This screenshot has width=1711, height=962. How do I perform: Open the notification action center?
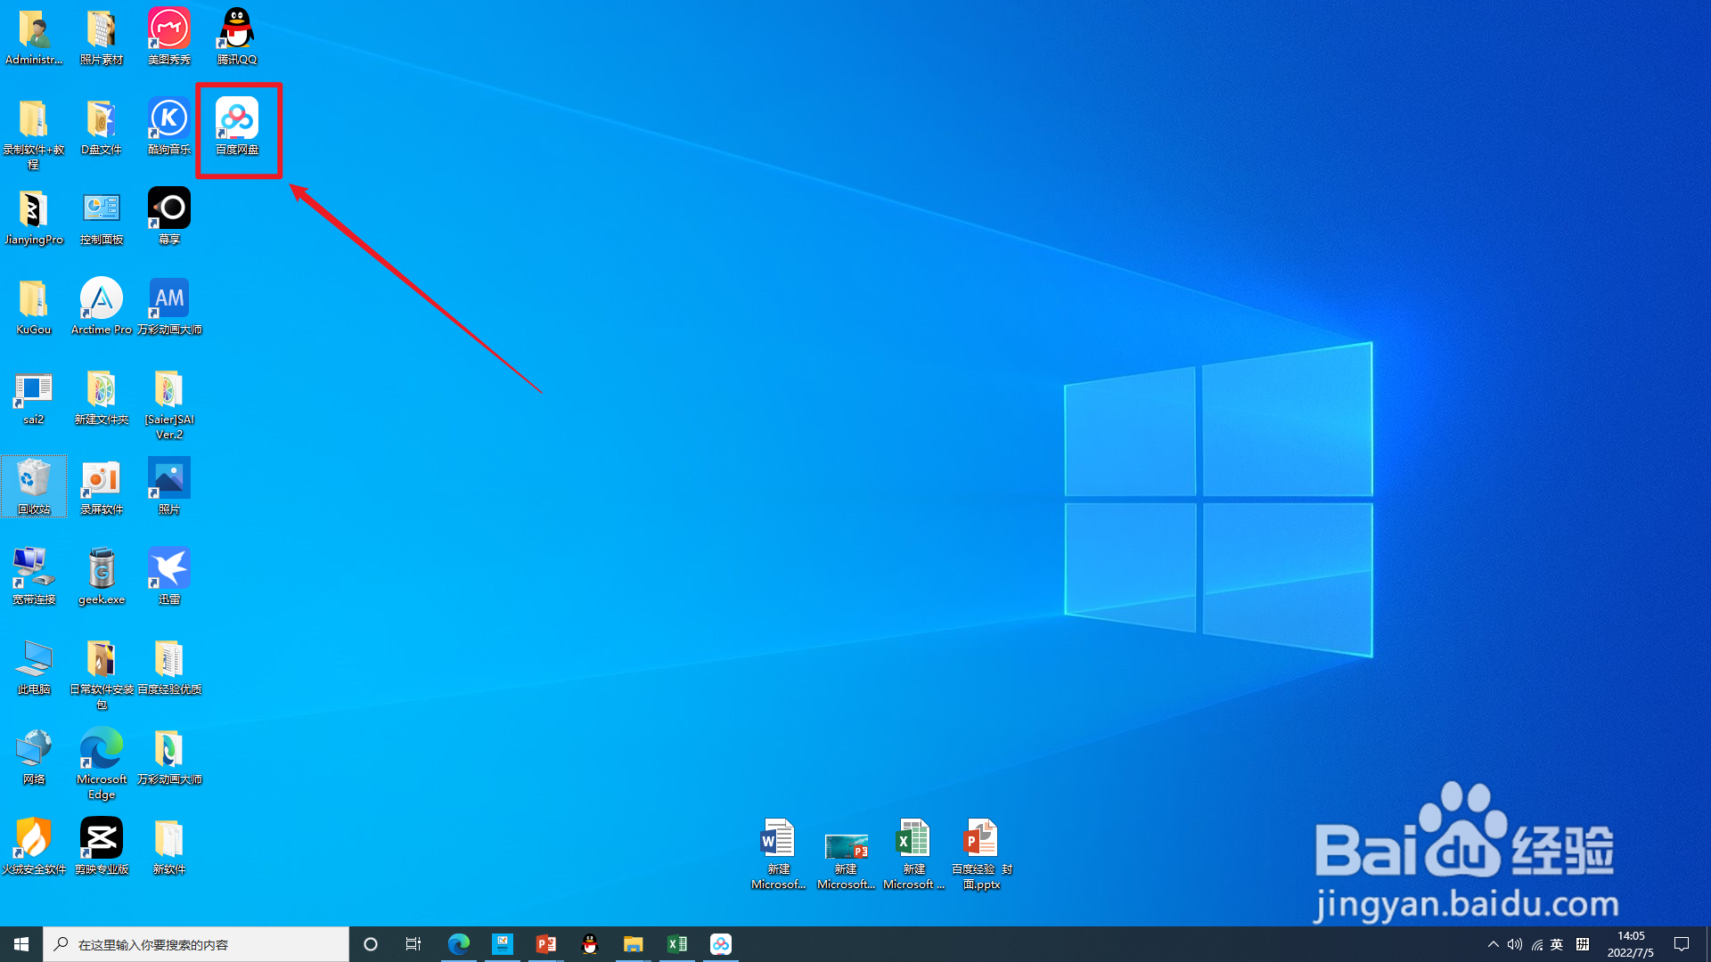coord(1682,944)
